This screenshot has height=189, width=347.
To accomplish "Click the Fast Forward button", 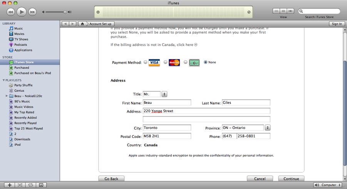I will (32, 12).
